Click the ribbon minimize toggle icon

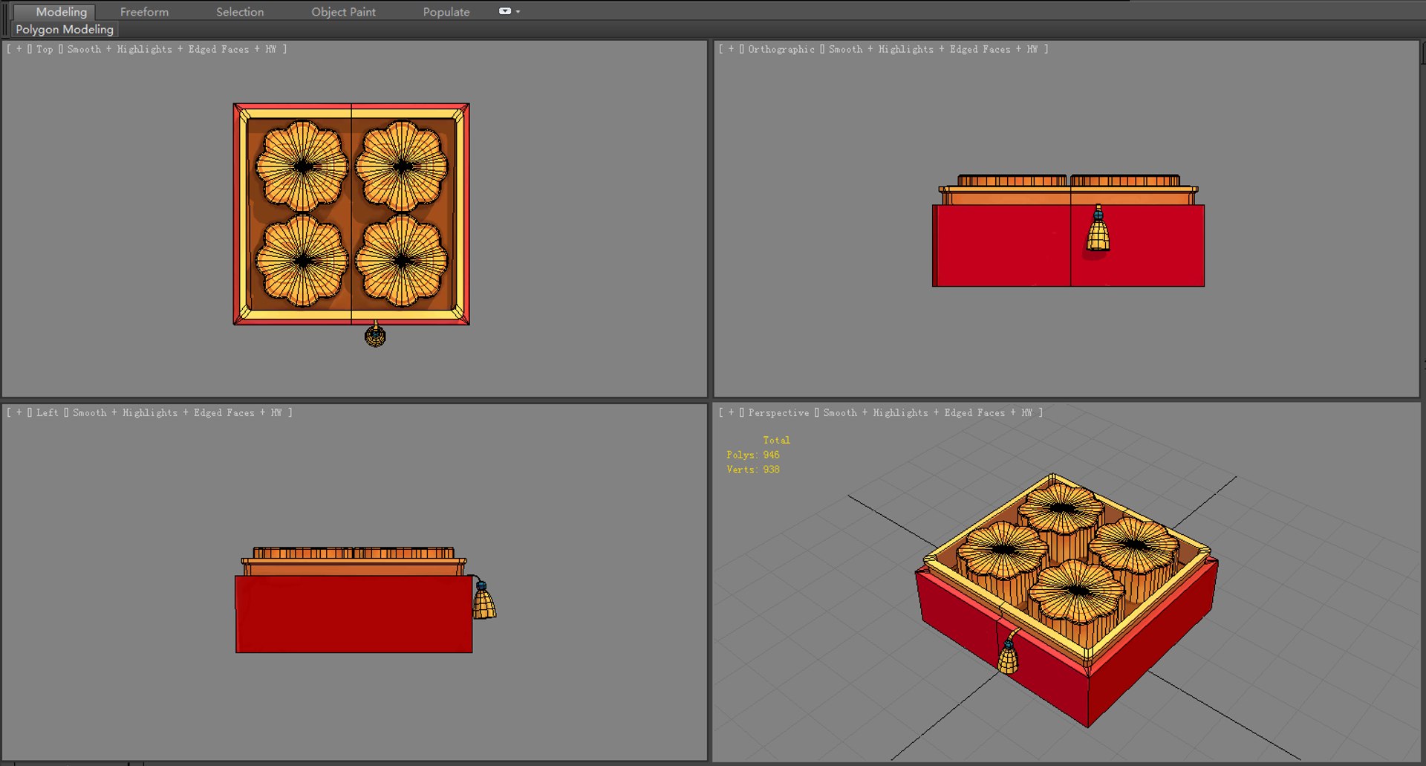(505, 11)
